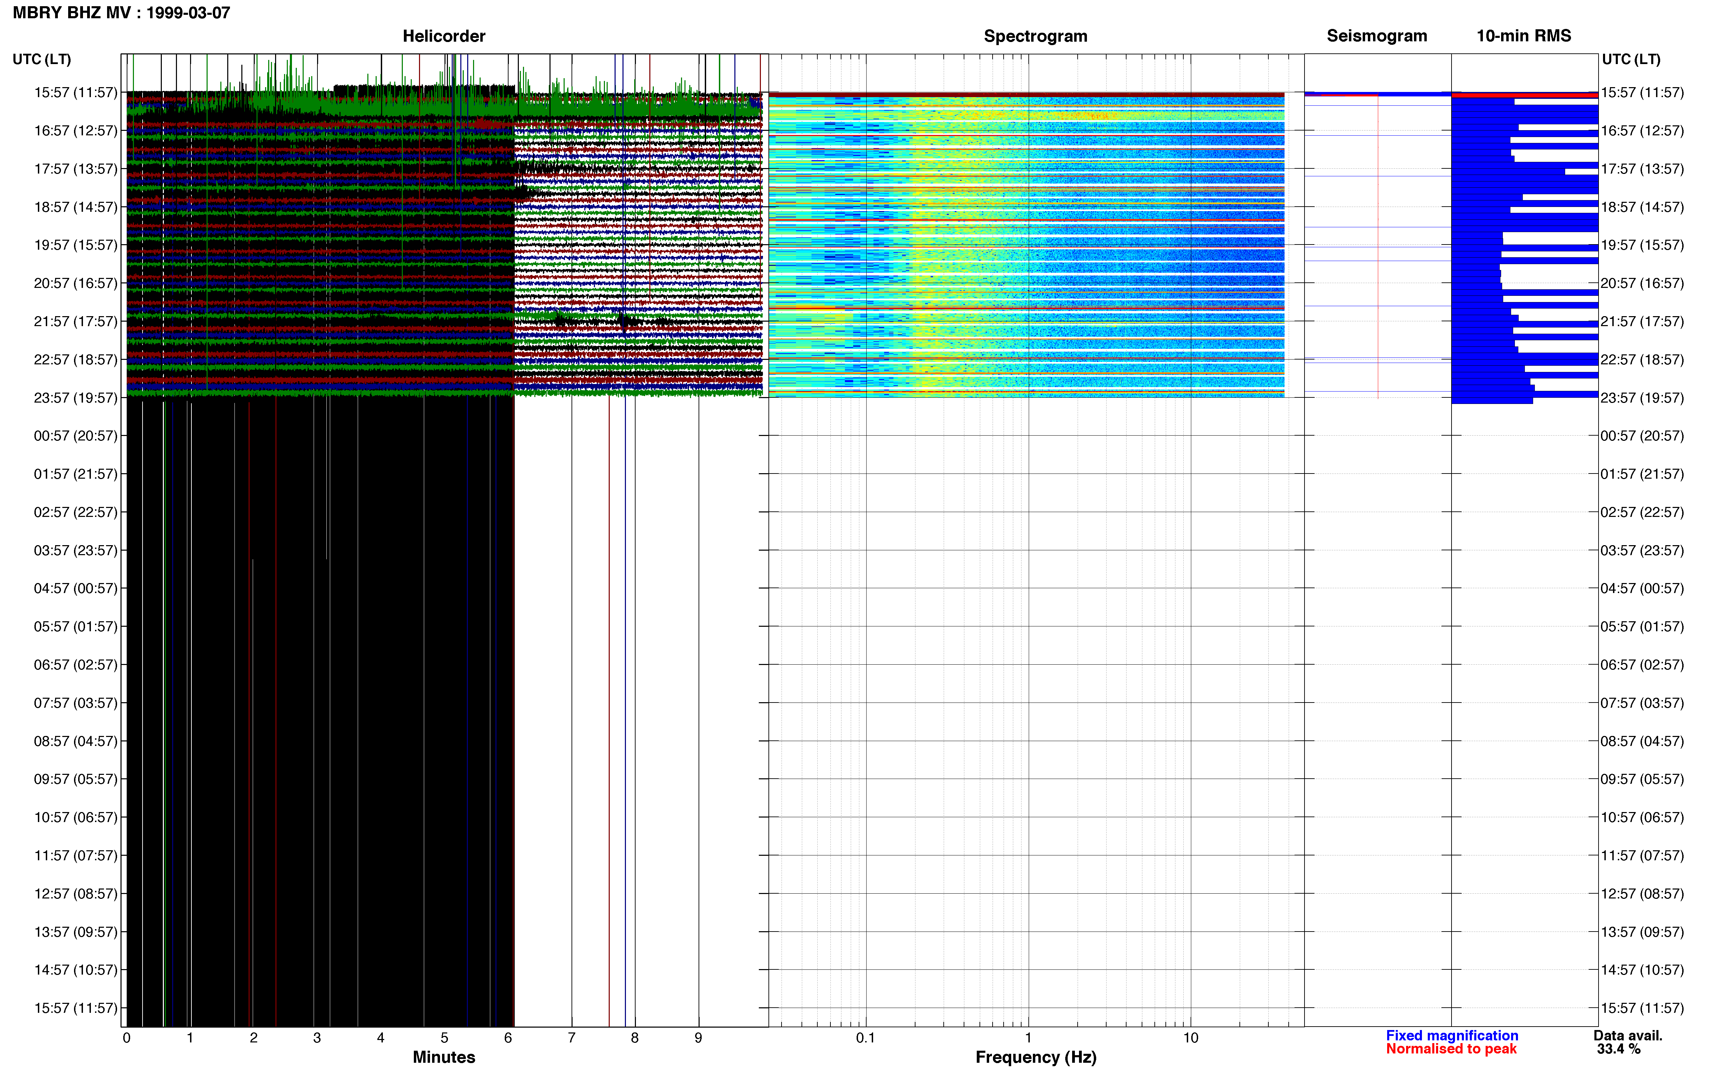The width and height of the screenshot is (1728, 1081).
Task: Click '21:57 (17:57)' on the helicorder time axis
Action: [x=76, y=321]
